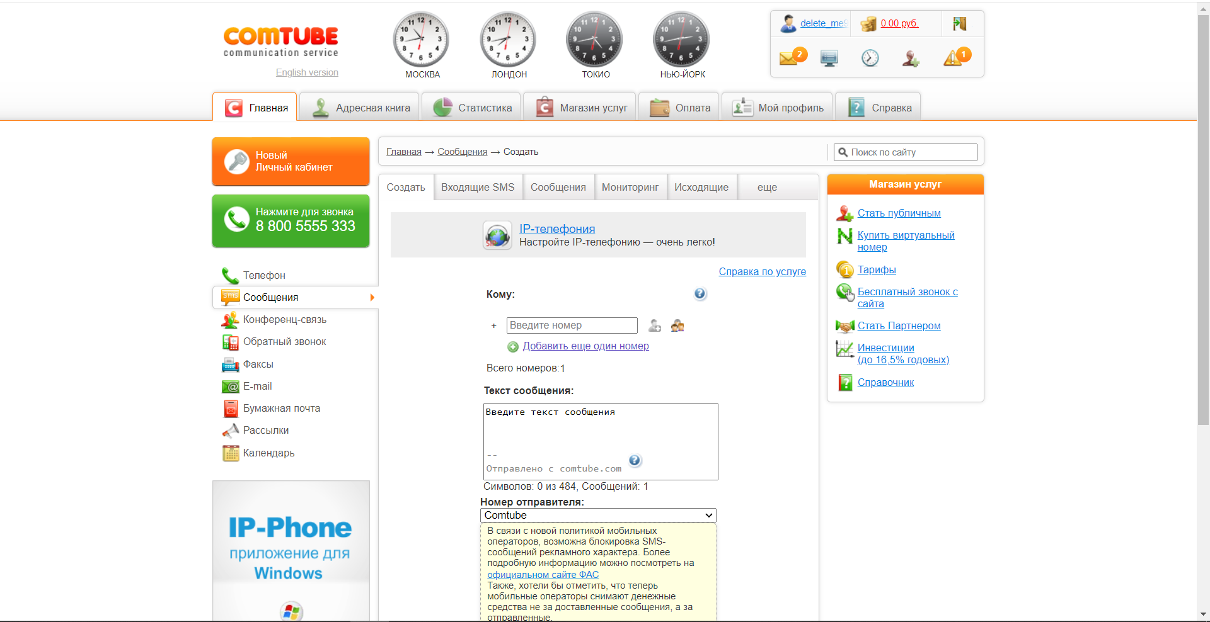1210x622 pixels.
Task: Click the Тарифы coin icon in Магазин услуг
Action: 844,269
